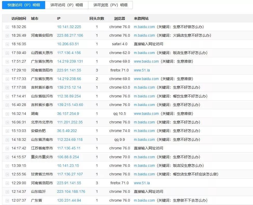Expand the 14:18:32 visit row
This screenshot has height=205, width=253.
click(x=7, y=140)
